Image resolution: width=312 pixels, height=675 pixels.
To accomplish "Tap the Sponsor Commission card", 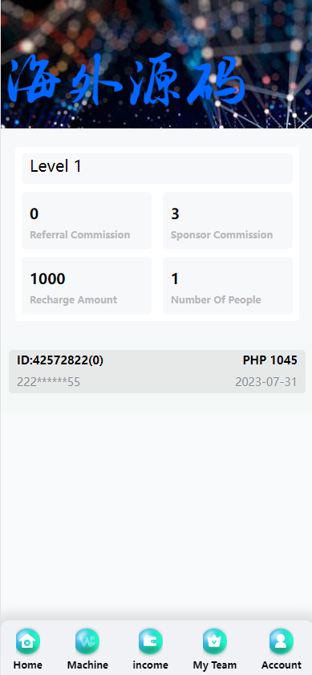I will 228,221.
